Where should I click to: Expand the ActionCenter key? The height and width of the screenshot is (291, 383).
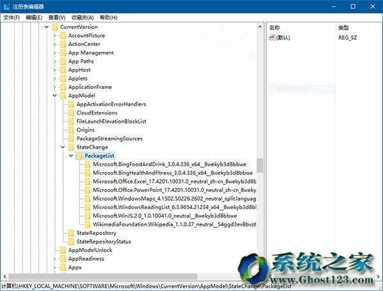coord(54,44)
